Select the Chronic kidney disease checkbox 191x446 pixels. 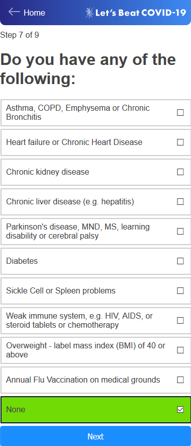pos(180,172)
